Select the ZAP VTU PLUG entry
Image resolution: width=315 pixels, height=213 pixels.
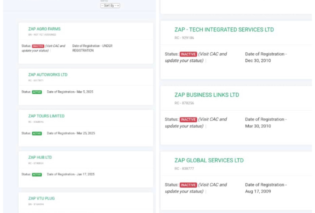pos(41,198)
